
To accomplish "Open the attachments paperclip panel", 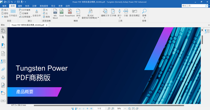I will coord(3,69).
